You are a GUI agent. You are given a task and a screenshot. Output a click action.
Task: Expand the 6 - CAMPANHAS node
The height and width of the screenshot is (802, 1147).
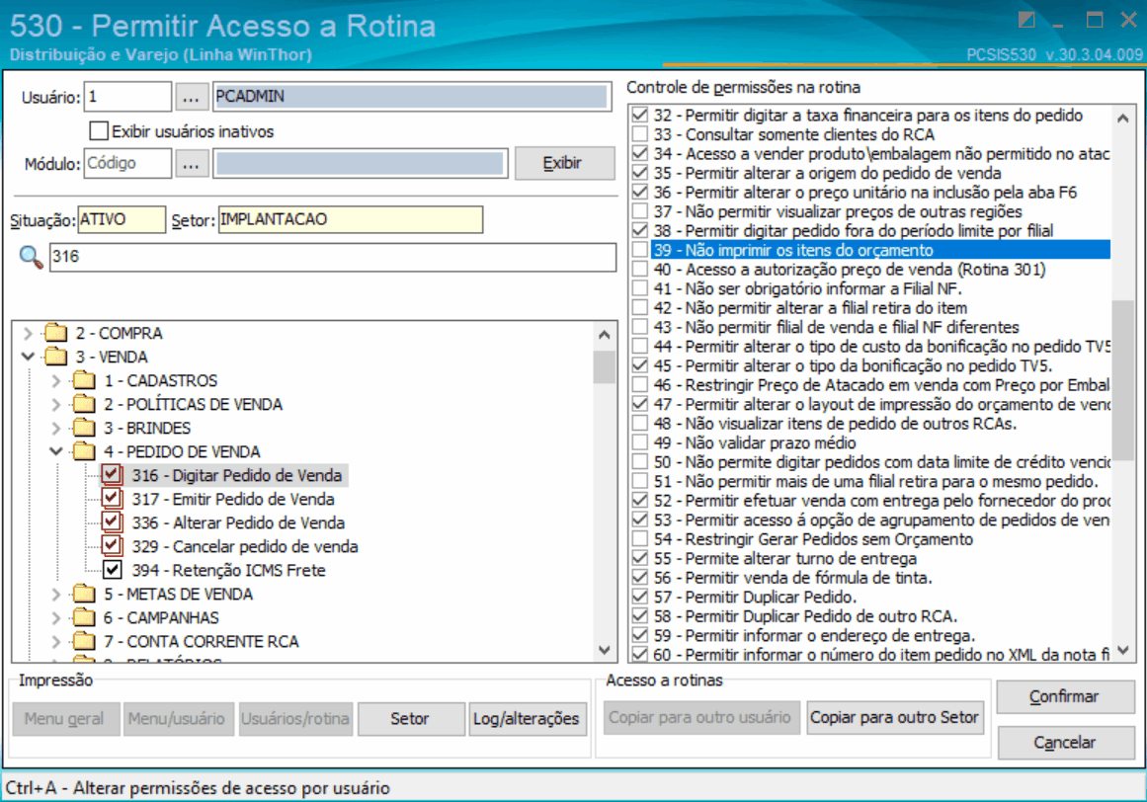[56, 617]
